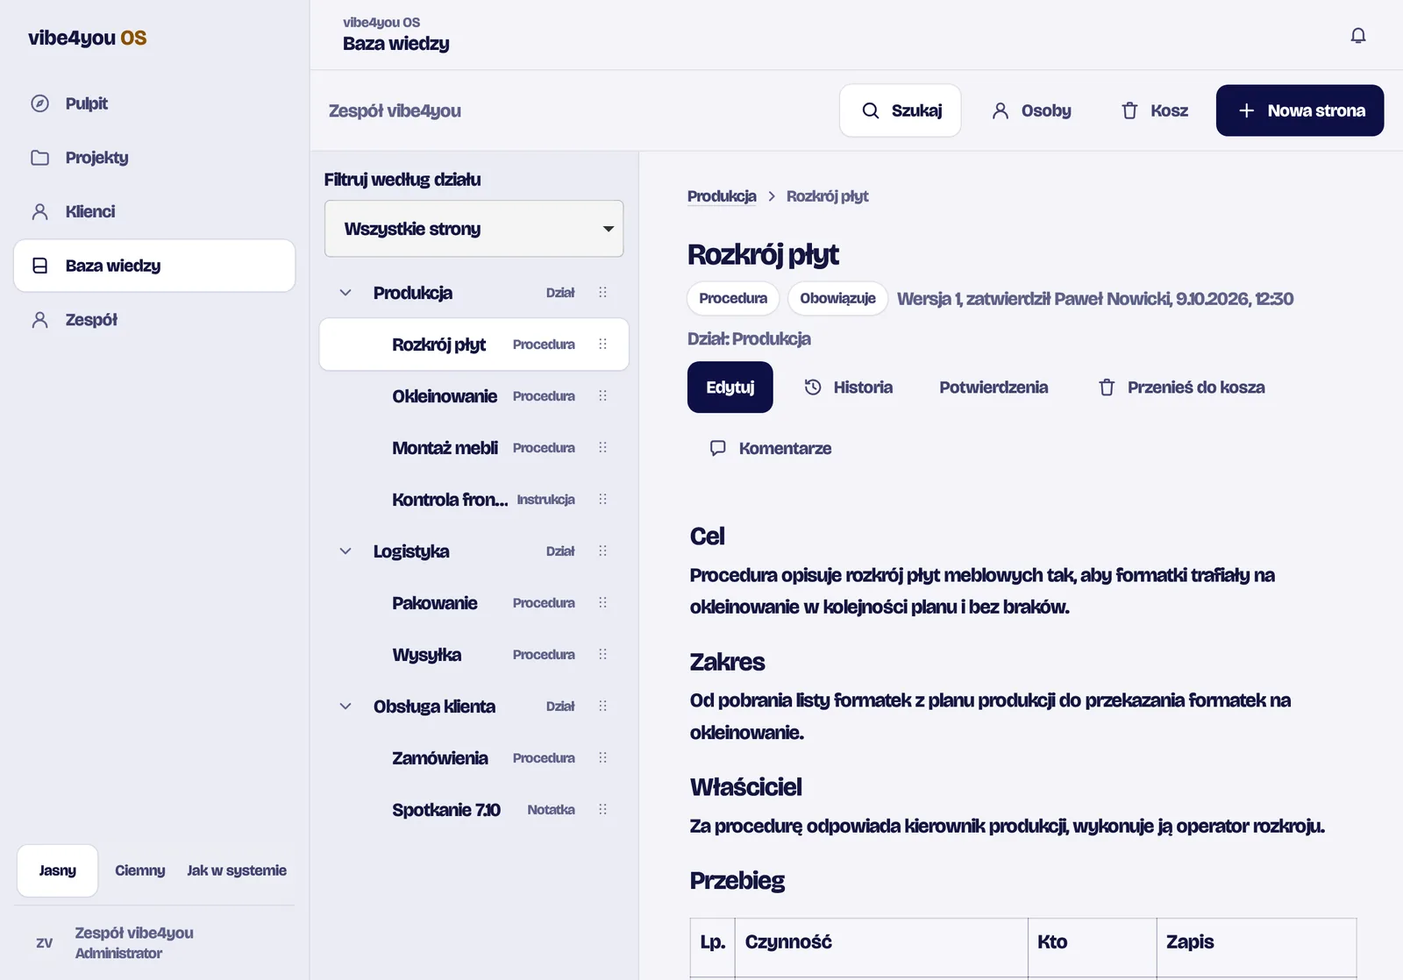Open Kosz via the trash icon in toolbar
The height and width of the screenshot is (980, 1403).
(1154, 110)
